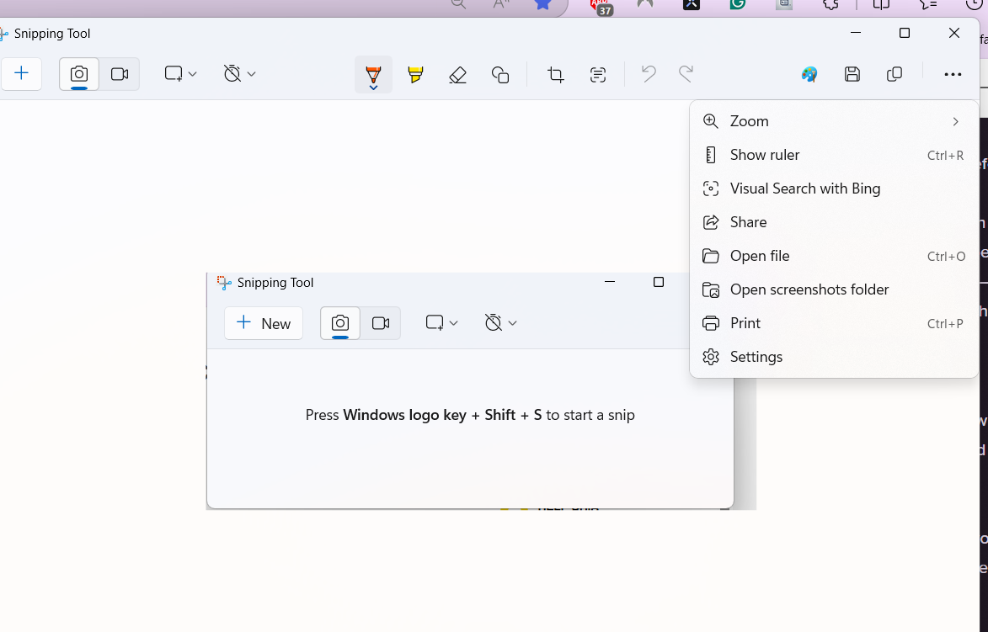Open the snipping shape mode dropdown
Viewport: 988px width, 632px height.
[181, 74]
